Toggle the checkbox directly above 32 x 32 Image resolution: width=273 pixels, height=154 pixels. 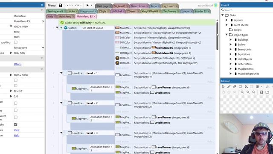[x=16, y=86]
